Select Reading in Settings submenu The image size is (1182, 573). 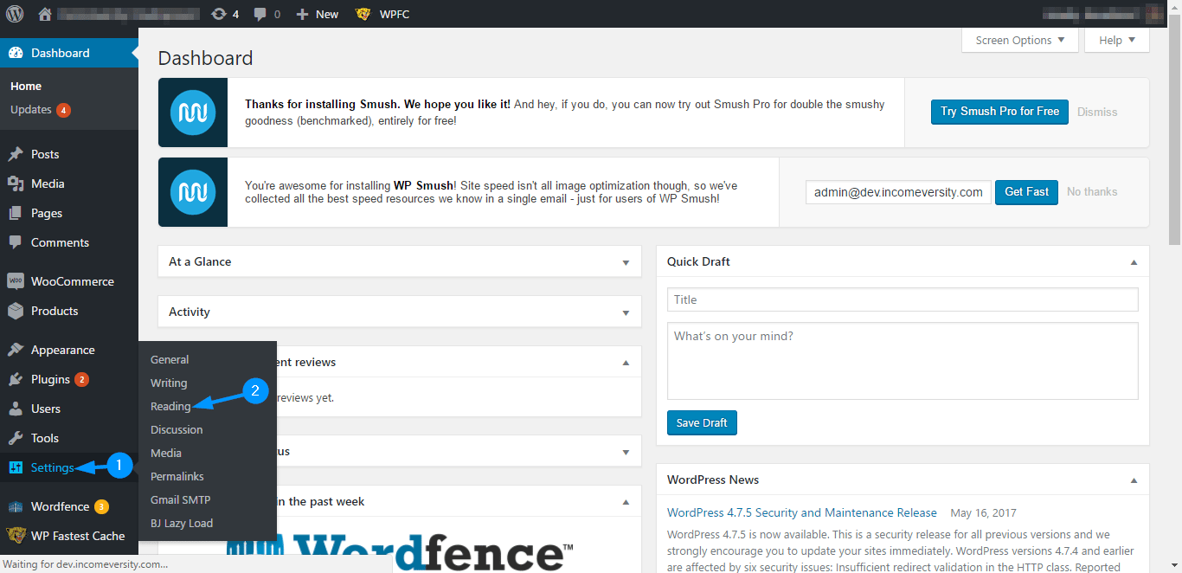point(170,406)
